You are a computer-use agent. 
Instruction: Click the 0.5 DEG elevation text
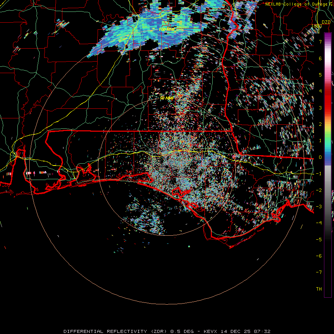(182, 331)
